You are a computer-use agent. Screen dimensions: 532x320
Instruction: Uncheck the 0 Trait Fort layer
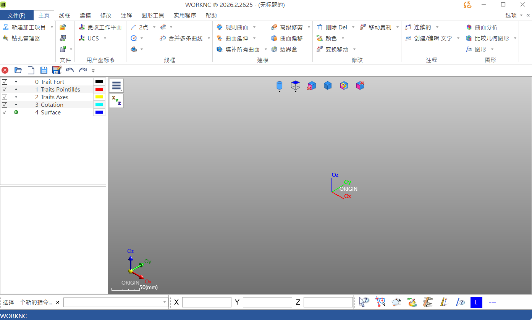click(x=5, y=82)
